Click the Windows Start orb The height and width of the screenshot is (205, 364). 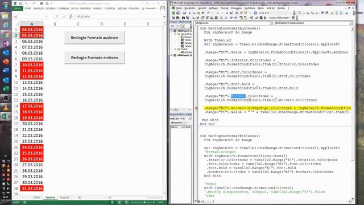(6, 5)
